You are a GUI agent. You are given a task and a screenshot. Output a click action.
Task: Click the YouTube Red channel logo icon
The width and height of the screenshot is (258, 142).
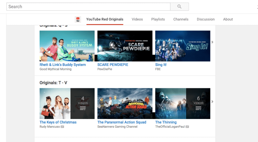pyautogui.click(x=78, y=19)
